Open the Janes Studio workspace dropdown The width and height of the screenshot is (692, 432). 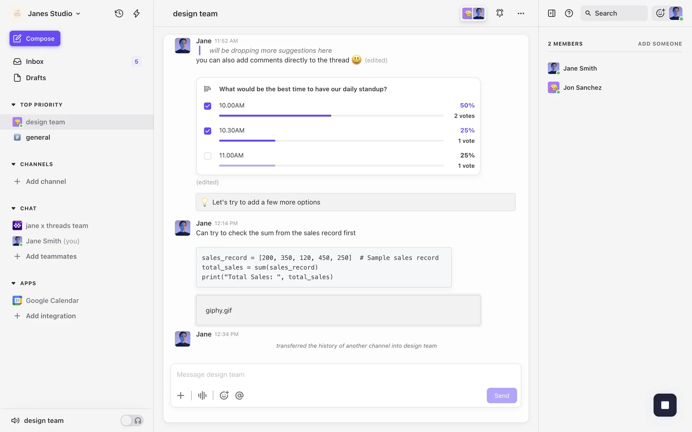click(54, 14)
